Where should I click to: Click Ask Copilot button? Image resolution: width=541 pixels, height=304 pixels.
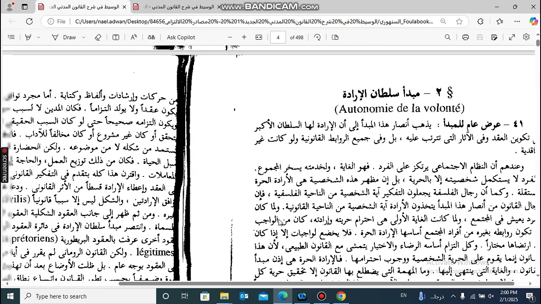pyautogui.click(x=181, y=37)
